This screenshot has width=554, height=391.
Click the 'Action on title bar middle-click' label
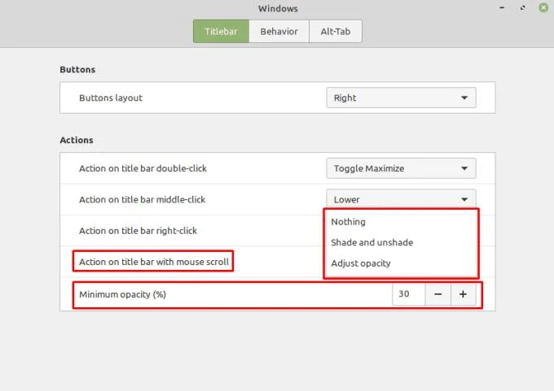(x=142, y=199)
